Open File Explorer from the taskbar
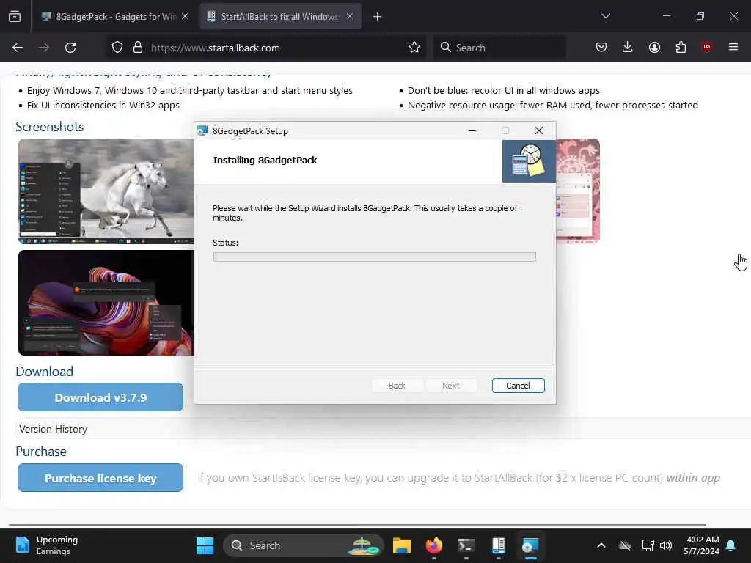 [402, 545]
